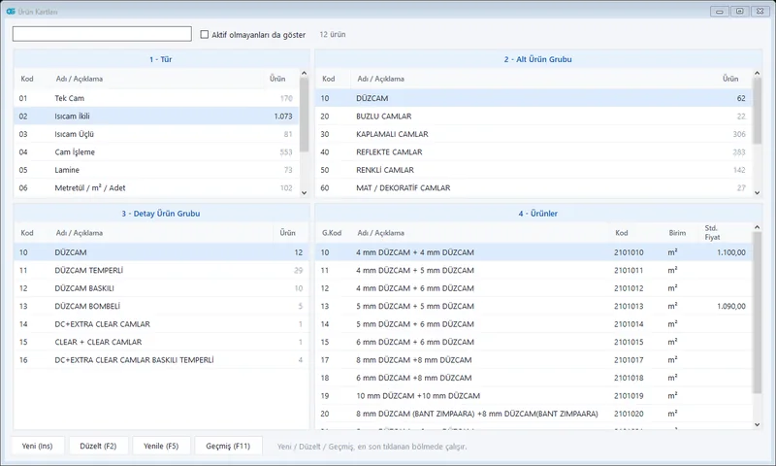Image resolution: width=776 pixels, height=466 pixels.
Task: Click Tür list scrollbar thumb
Action: (x=304, y=115)
